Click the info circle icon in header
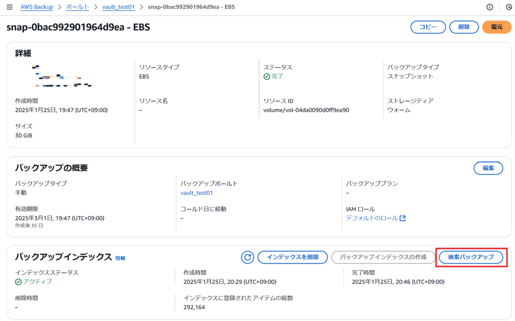515x321 pixels. [x=490, y=7]
